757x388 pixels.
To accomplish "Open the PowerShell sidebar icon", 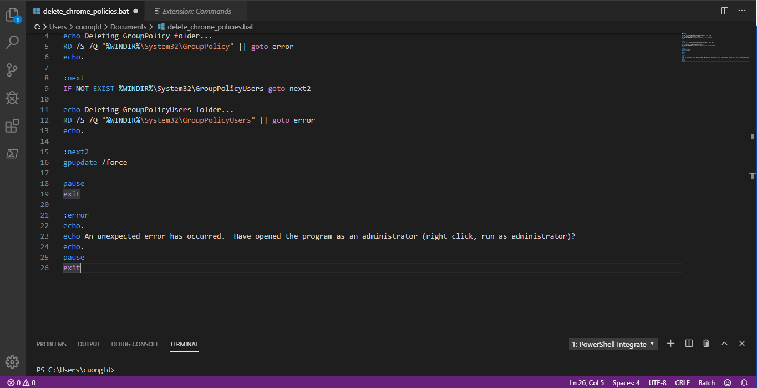I will point(12,154).
